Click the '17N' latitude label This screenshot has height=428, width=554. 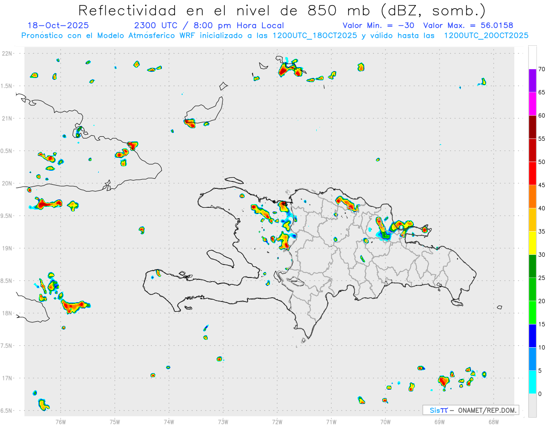pyautogui.click(x=8, y=378)
